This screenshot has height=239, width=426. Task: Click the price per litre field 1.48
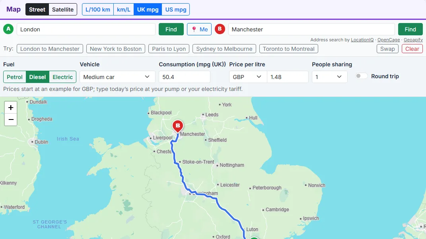[x=288, y=77]
